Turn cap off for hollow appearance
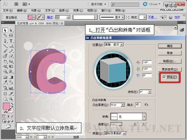187x140 pixels. pyautogui.click(x=146, y=105)
